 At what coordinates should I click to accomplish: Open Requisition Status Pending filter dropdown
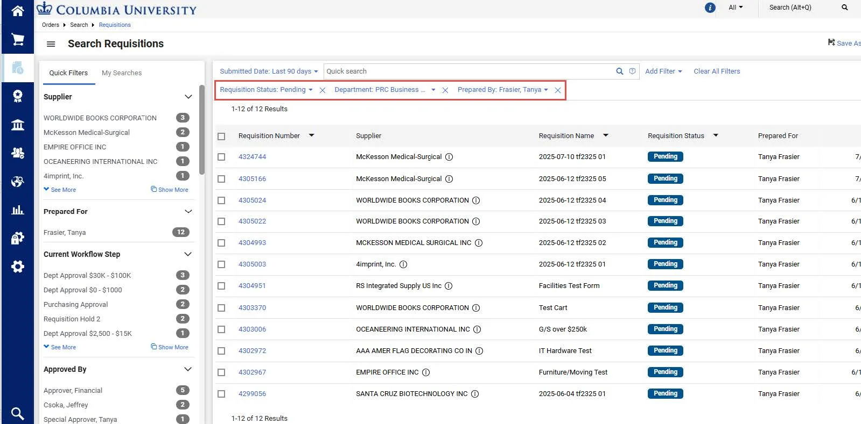pos(266,90)
